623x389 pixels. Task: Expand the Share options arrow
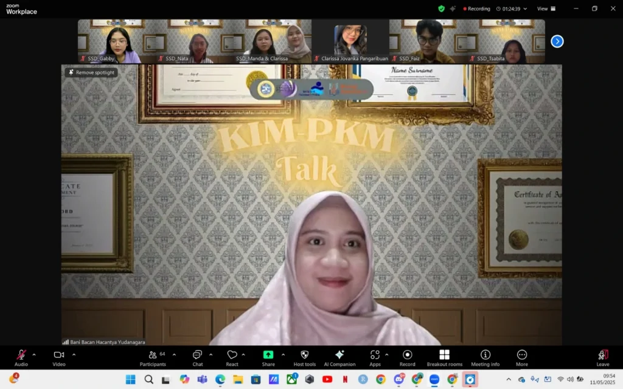pos(283,354)
